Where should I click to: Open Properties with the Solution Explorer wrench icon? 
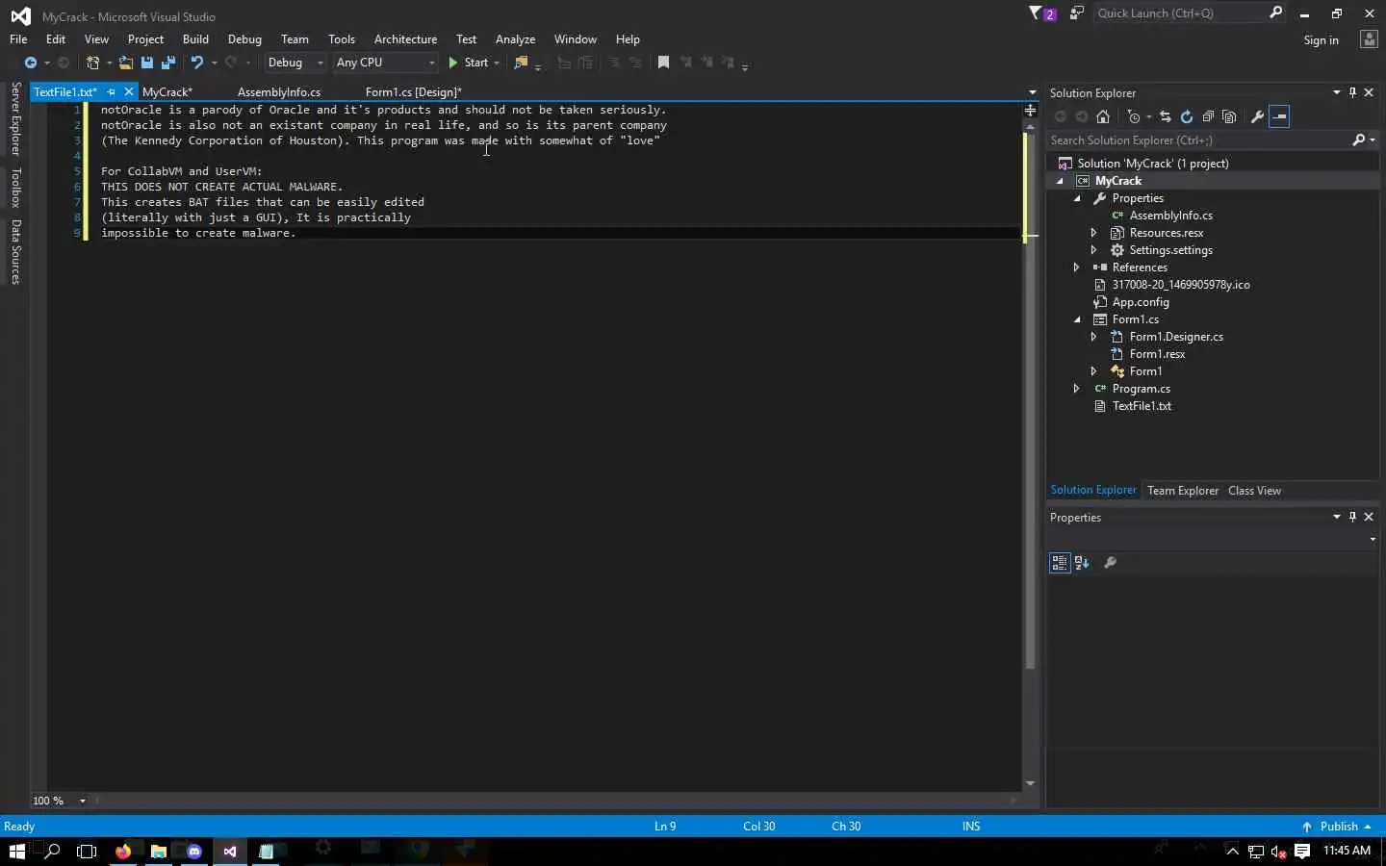click(x=1257, y=116)
